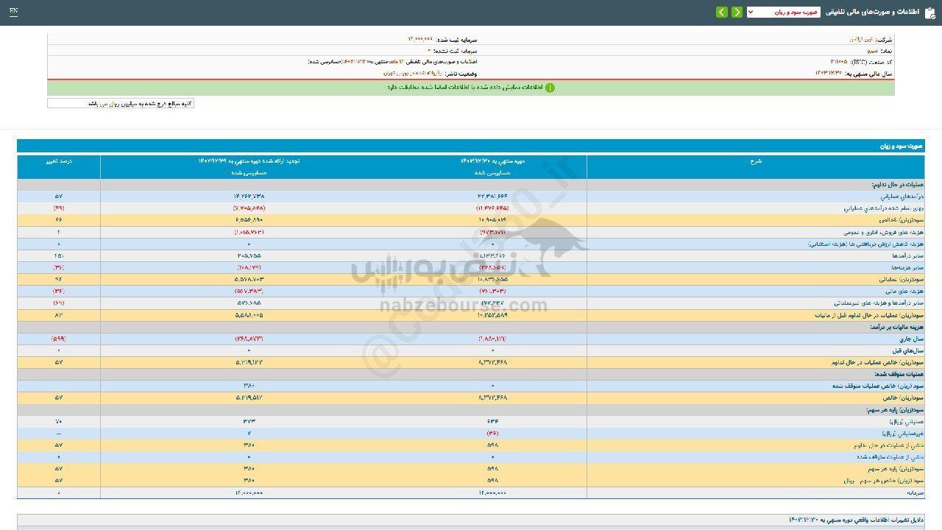Click the company name next to شرکت
The height and width of the screenshot is (530, 942).
[861, 39]
